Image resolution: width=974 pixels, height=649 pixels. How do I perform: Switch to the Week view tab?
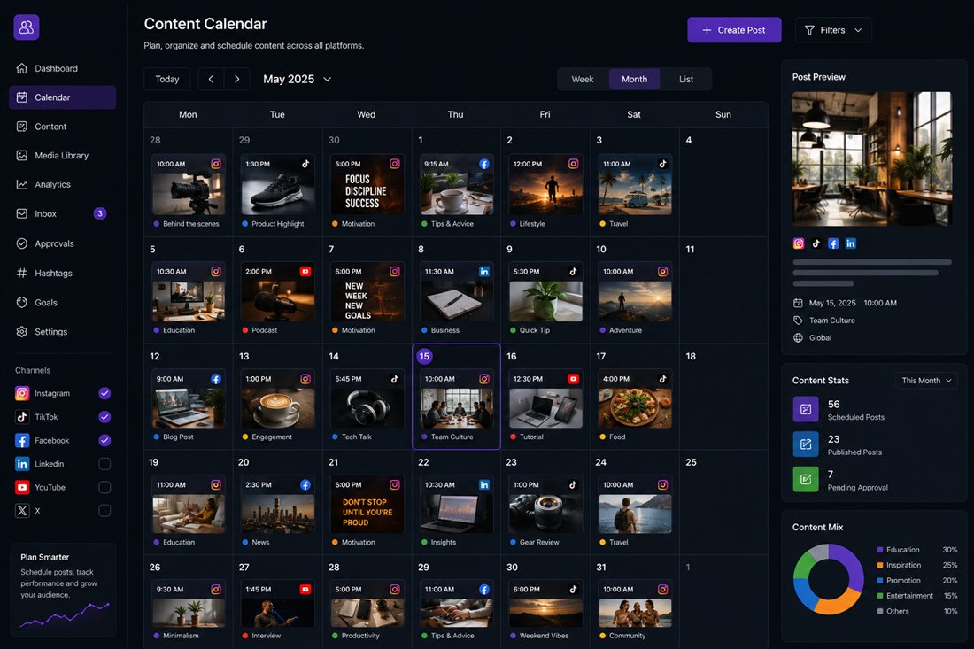click(x=582, y=79)
